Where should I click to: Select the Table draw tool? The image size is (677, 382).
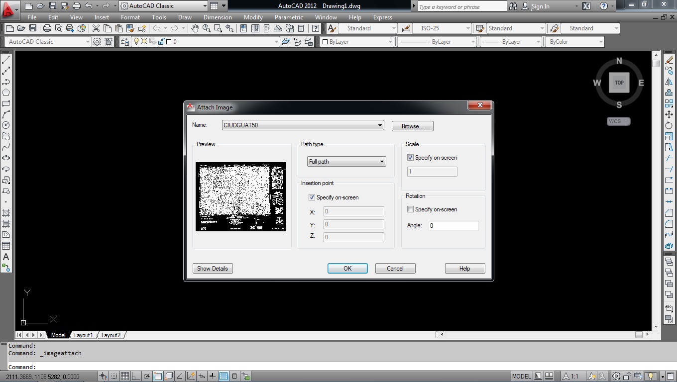coord(6,246)
